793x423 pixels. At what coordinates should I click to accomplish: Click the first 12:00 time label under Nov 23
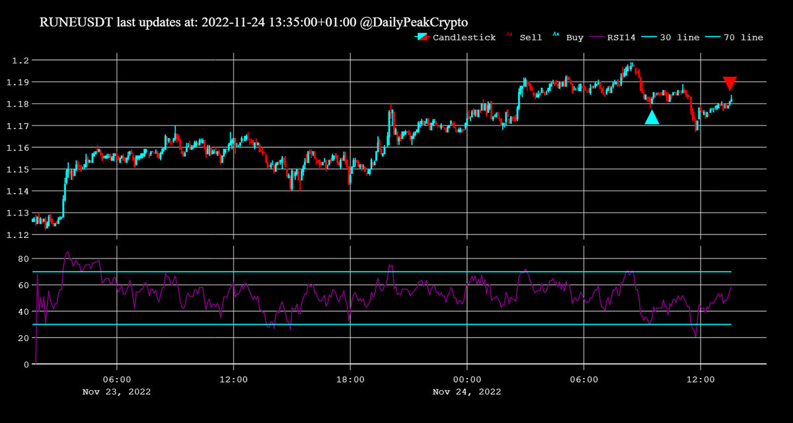pos(233,380)
